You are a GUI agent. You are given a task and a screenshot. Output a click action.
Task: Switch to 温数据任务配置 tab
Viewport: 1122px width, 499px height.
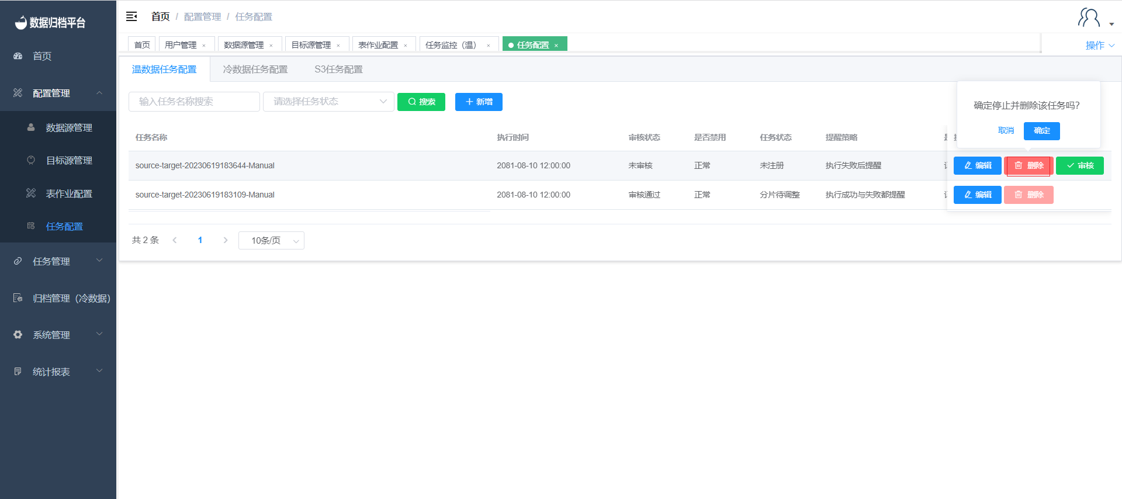tap(164, 70)
